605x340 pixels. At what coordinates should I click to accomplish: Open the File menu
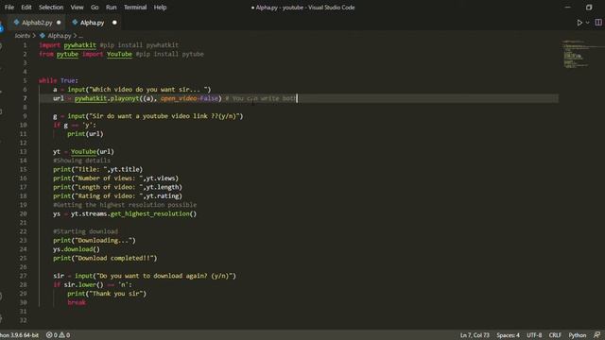click(x=9, y=8)
